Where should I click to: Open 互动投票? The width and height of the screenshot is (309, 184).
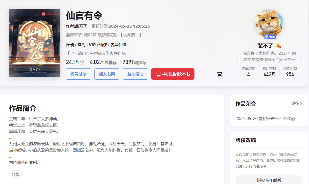[135, 74]
